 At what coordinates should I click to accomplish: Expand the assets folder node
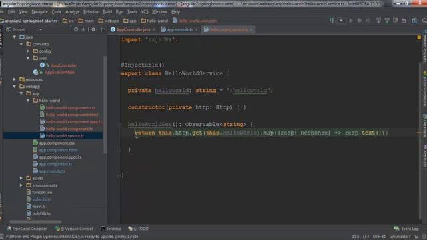(21, 178)
